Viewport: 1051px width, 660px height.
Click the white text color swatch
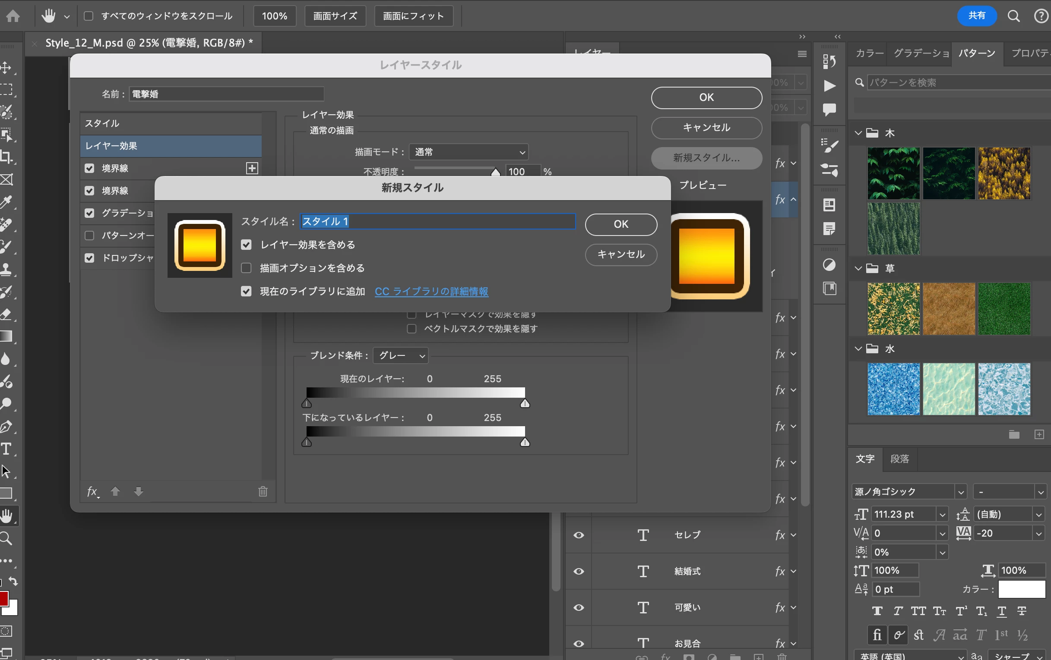click(1021, 589)
